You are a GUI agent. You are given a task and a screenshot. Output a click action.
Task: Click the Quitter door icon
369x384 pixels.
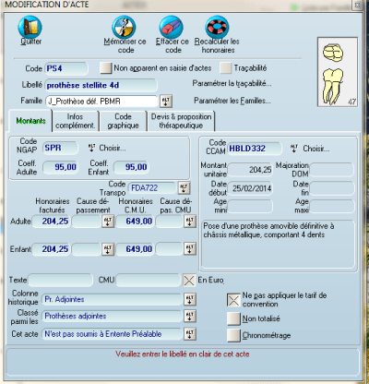[x=30, y=27]
